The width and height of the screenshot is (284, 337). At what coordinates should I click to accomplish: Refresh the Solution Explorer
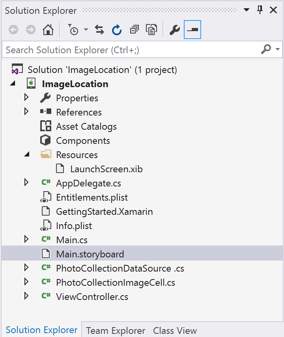117,30
